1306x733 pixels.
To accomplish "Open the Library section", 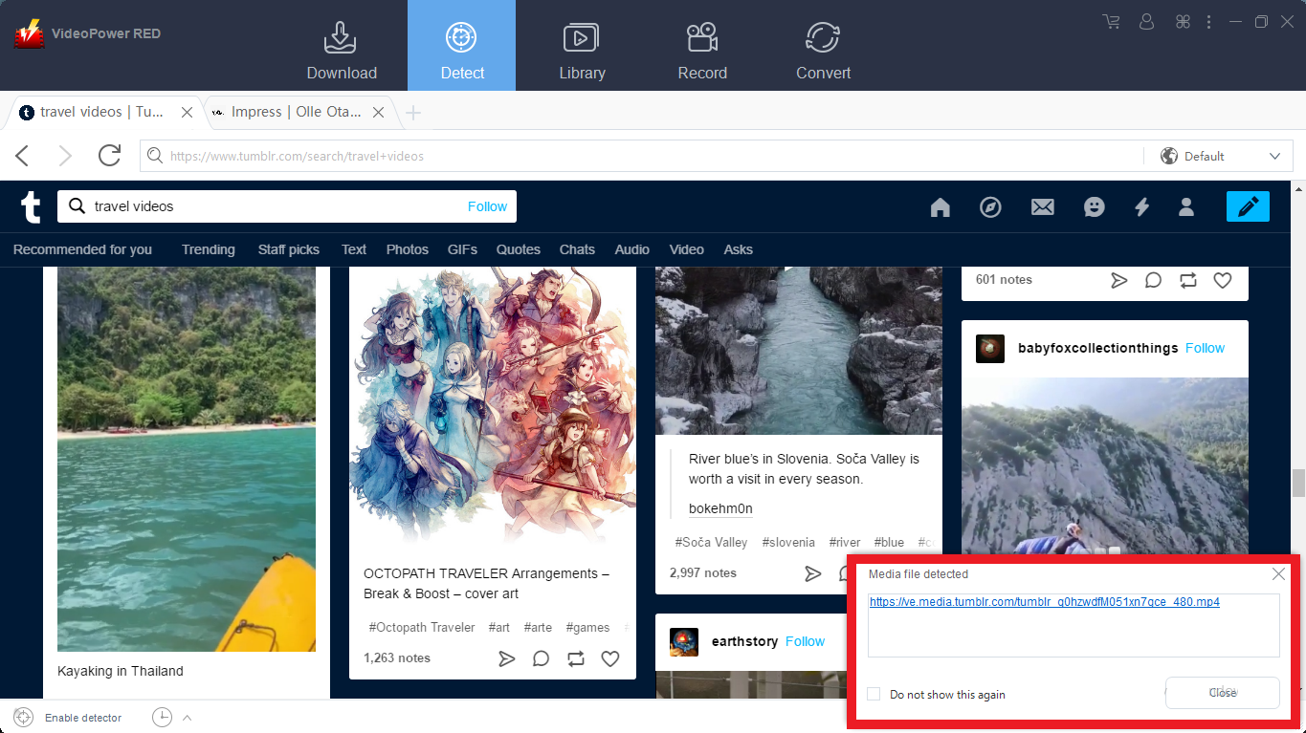I will click(582, 48).
